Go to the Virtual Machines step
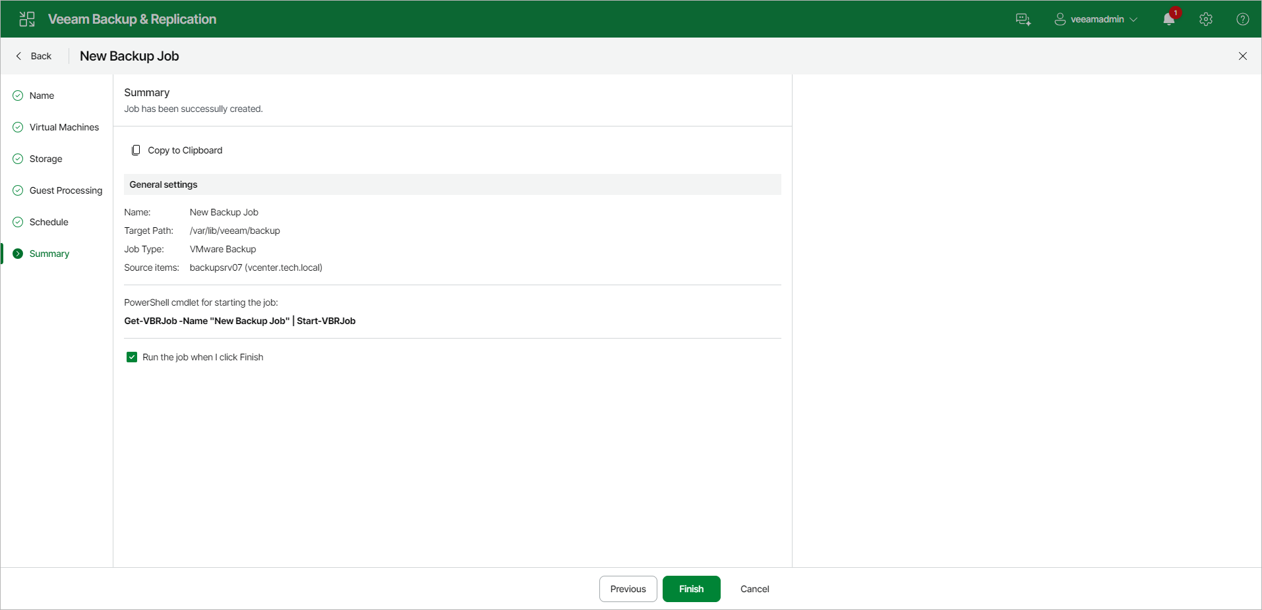 tap(64, 127)
